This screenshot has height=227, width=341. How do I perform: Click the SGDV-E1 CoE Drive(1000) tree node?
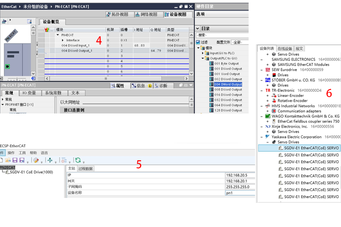coord(31,173)
